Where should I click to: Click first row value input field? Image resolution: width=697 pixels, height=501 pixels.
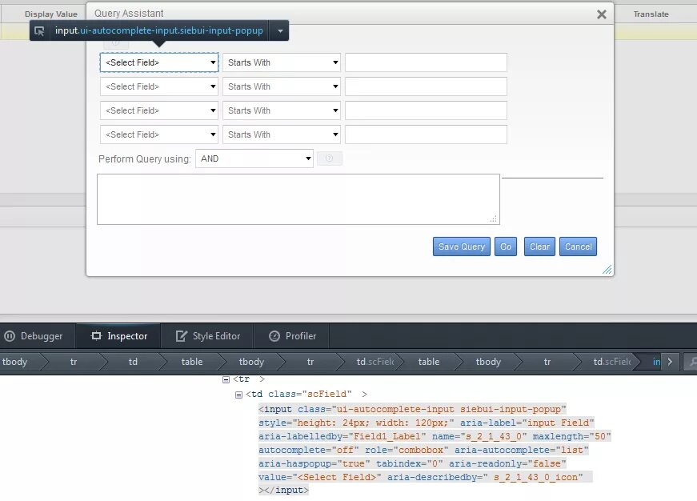[x=426, y=62]
